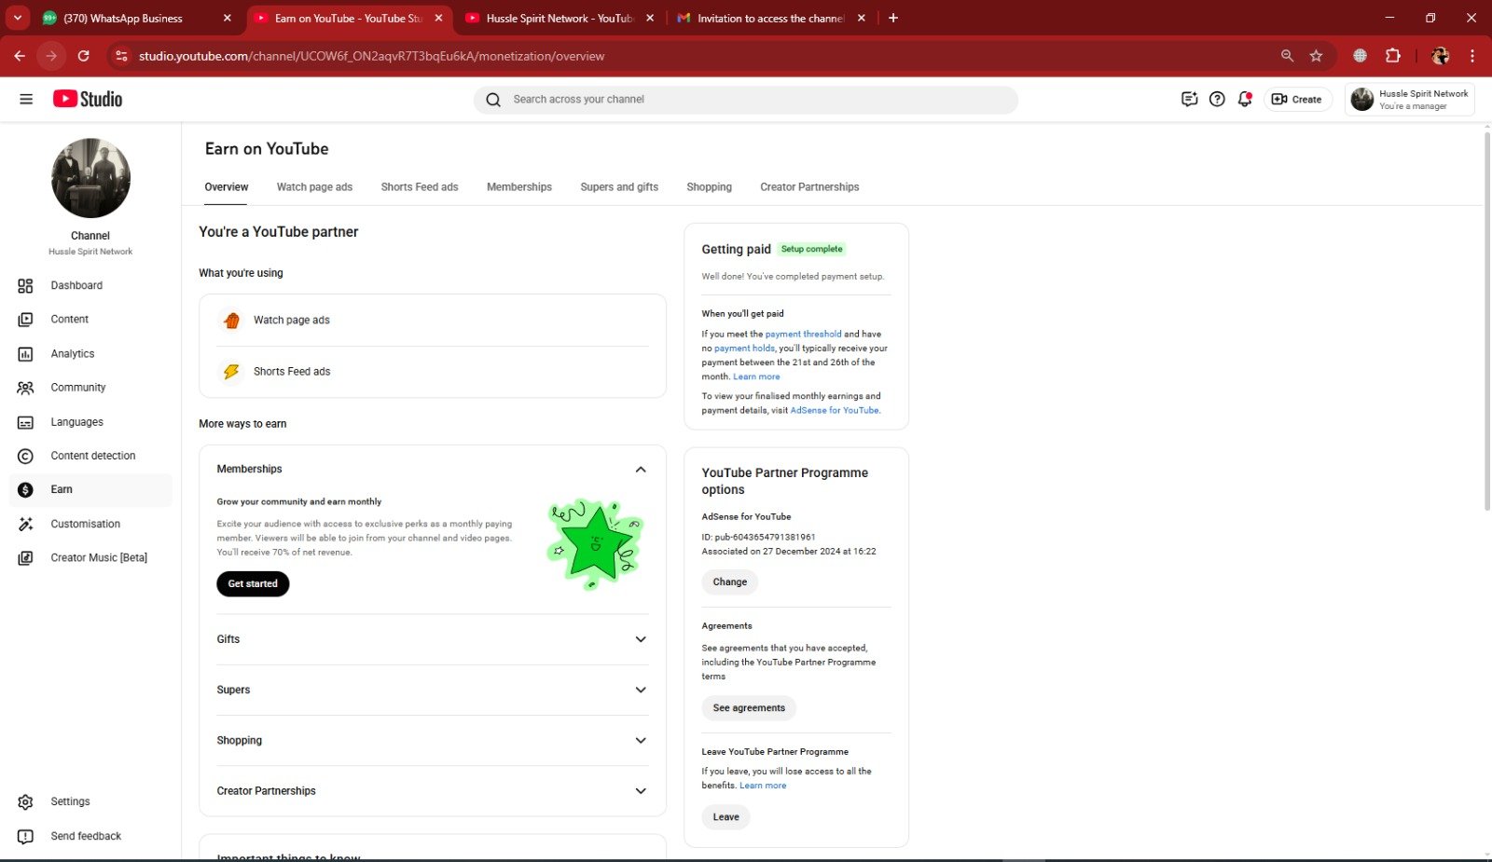The image size is (1492, 862).
Task: Collapse the Memberships section
Action: coord(641,470)
